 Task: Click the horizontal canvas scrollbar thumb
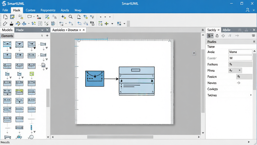120,137
